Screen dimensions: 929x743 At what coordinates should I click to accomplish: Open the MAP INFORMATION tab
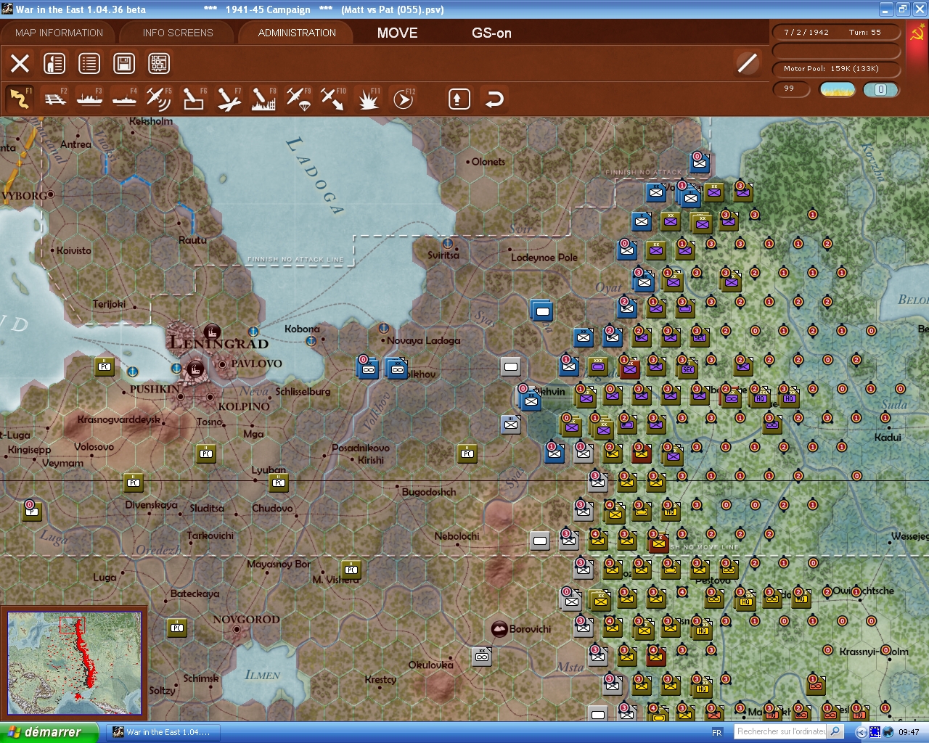[59, 33]
